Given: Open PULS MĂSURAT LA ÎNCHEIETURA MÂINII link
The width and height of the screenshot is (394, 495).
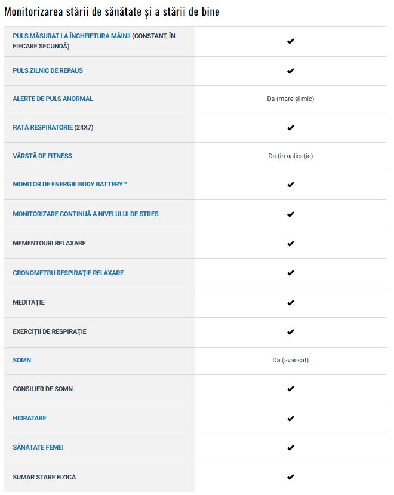Looking at the screenshot, I should [x=72, y=36].
